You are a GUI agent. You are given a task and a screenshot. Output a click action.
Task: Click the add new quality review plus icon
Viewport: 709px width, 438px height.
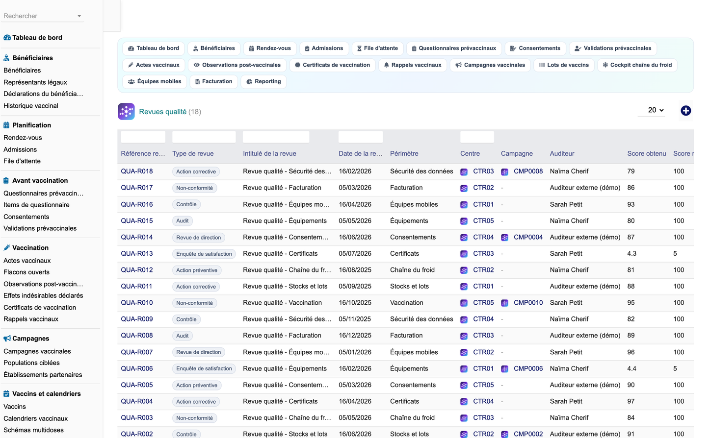click(x=686, y=111)
